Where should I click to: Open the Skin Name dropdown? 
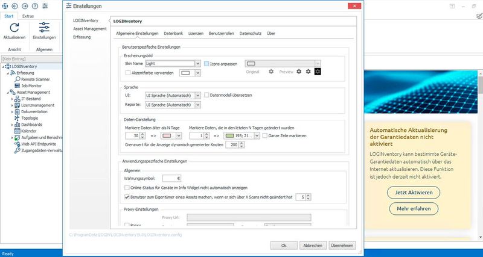(198, 64)
